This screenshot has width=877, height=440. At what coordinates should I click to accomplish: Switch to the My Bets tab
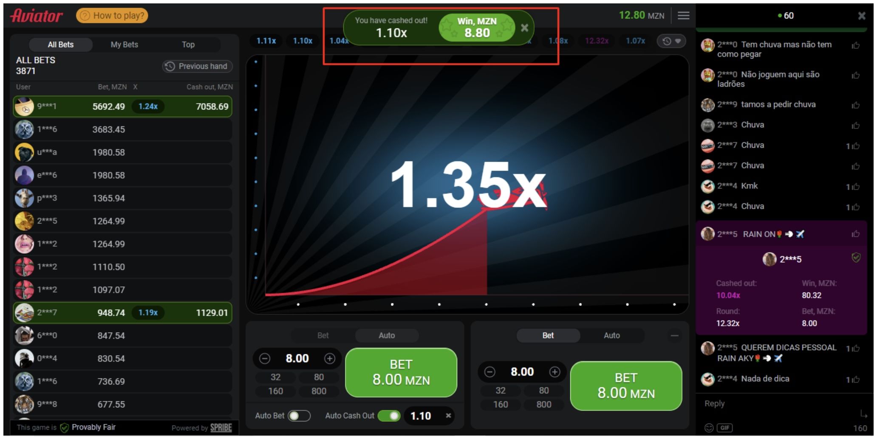(124, 45)
